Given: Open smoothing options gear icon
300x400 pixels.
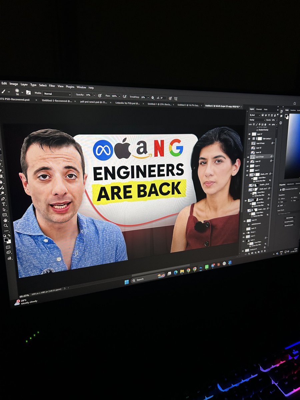Looking at the screenshot, I should 153,97.
